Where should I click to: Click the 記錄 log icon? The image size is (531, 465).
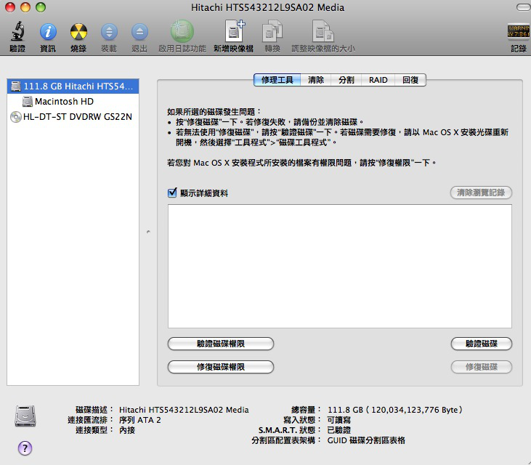[518, 32]
